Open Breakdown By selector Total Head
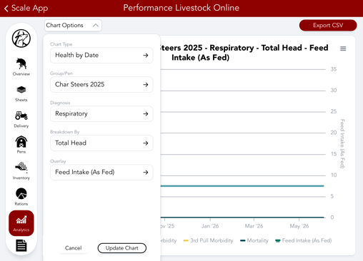 [x=101, y=143]
